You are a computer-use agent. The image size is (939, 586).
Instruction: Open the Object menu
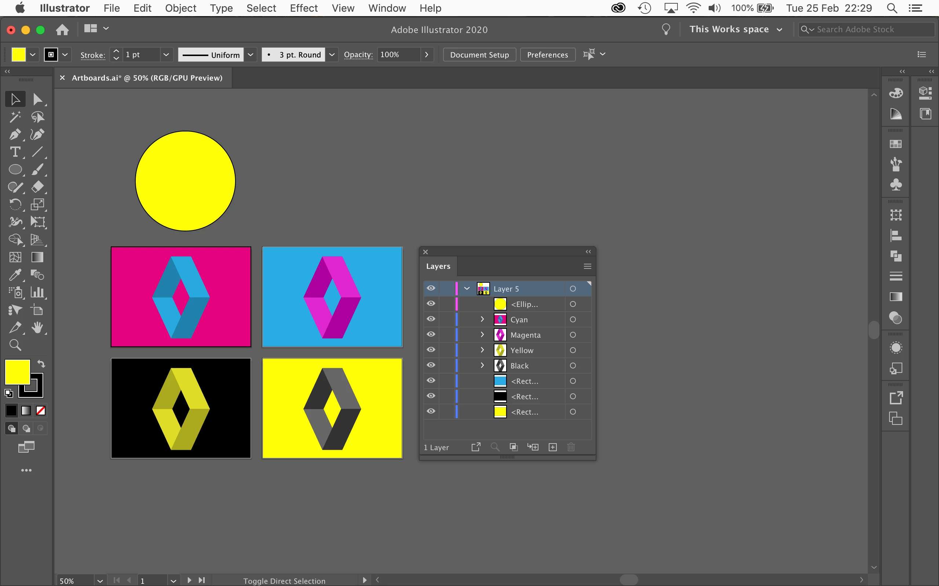[x=180, y=8]
